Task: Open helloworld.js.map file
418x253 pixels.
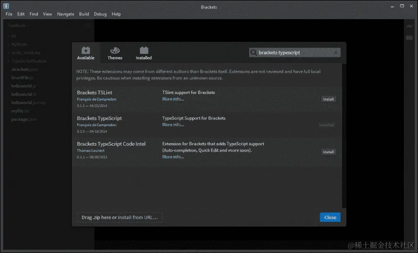Action: (28, 103)
